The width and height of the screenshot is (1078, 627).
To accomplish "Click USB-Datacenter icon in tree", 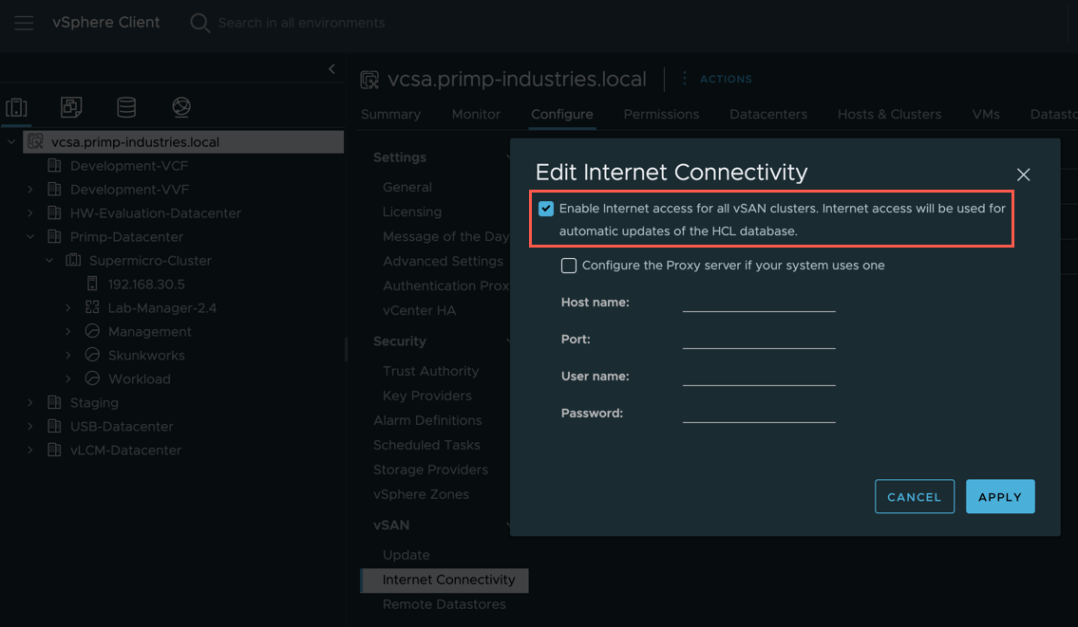I will pyautogui.click(x=54, y=426).
